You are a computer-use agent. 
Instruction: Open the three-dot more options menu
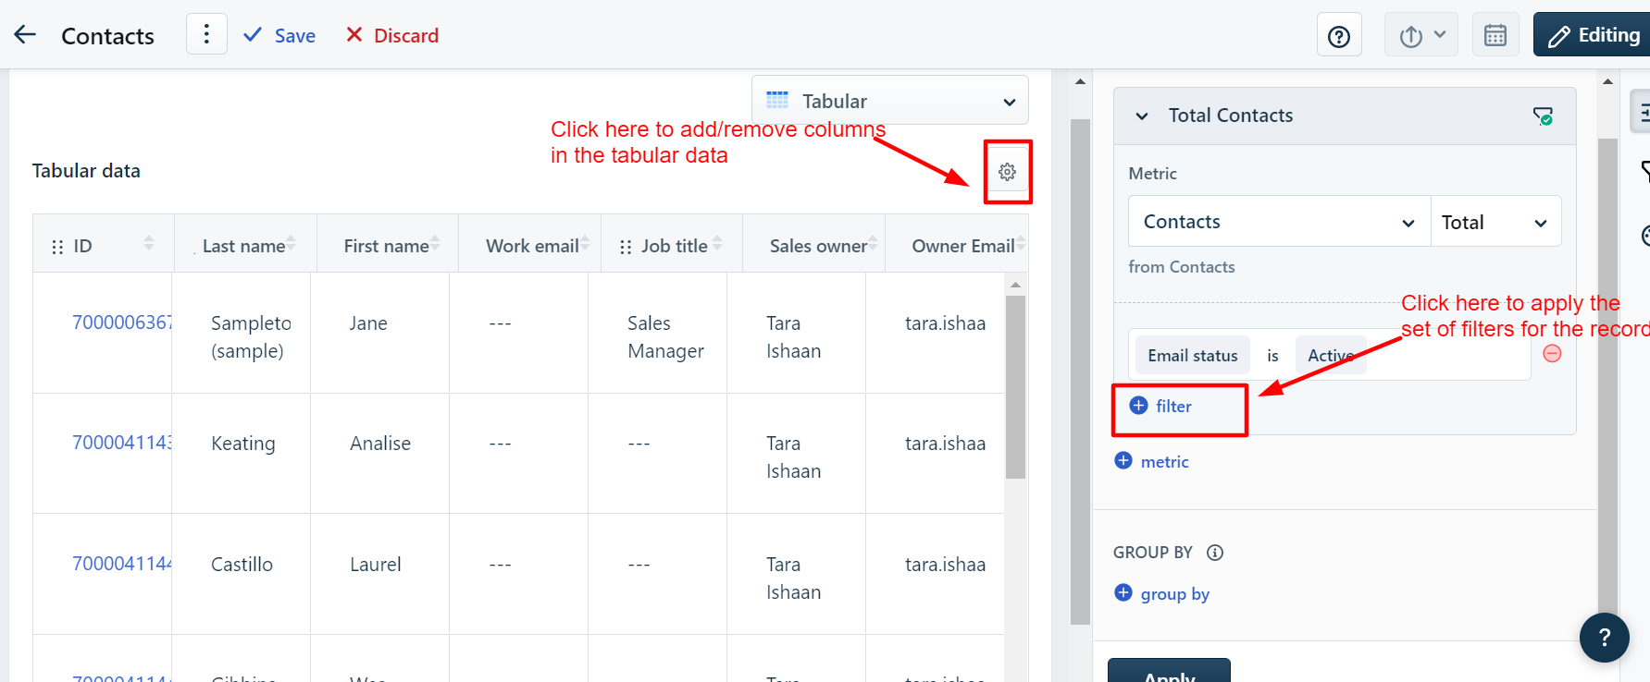(x=206, y=34)
